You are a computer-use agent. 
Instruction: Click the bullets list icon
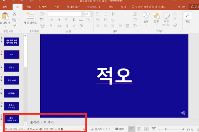tap(98, 14)
